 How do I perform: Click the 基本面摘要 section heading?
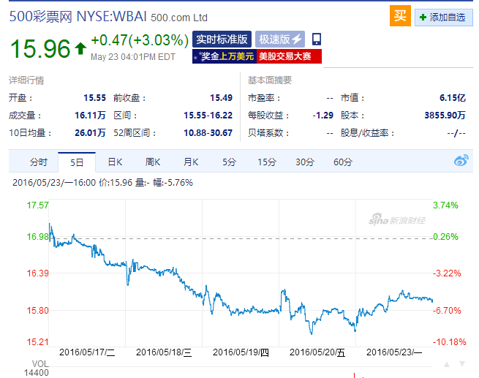click(270, 80)
